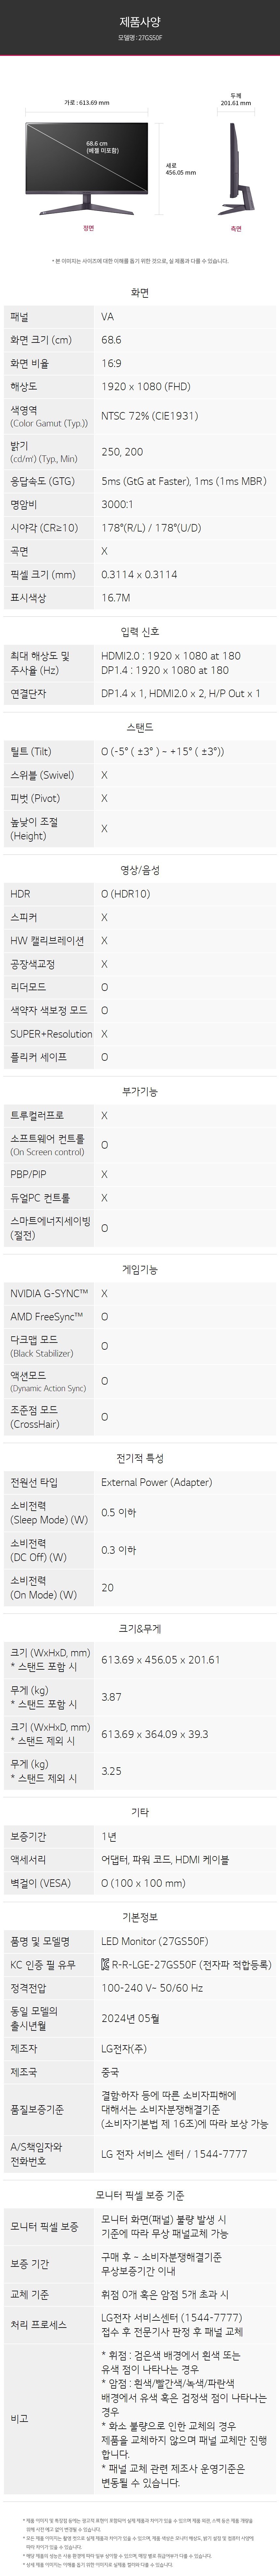The width and height of the screenshot is (280, 2576).
Task: Select the 입력 신호 section heading
Action: (139, 632)
